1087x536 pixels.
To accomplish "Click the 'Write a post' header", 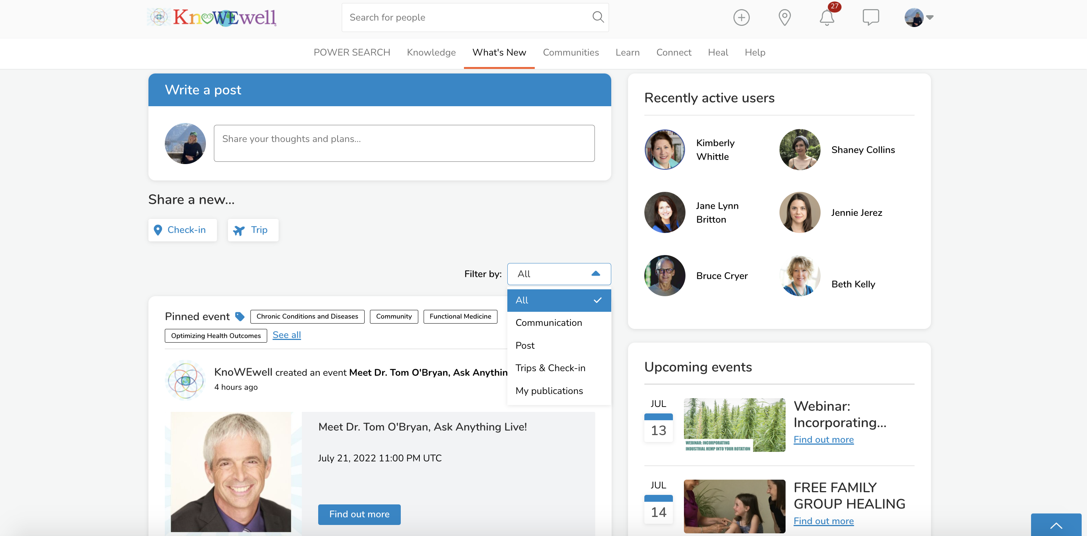I will [x=203, y=89].
